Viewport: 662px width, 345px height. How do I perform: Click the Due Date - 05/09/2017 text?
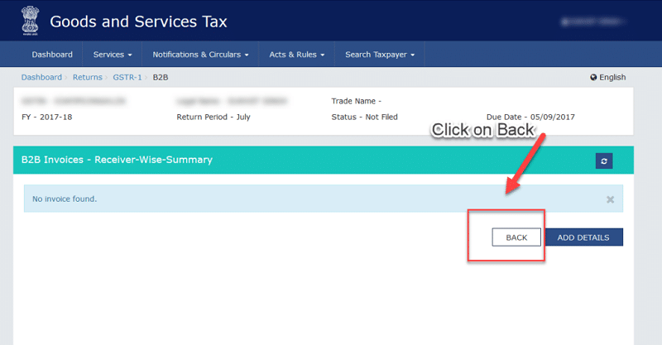coord(530,117)
